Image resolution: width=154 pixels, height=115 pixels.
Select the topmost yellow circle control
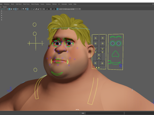coord(35,25)
